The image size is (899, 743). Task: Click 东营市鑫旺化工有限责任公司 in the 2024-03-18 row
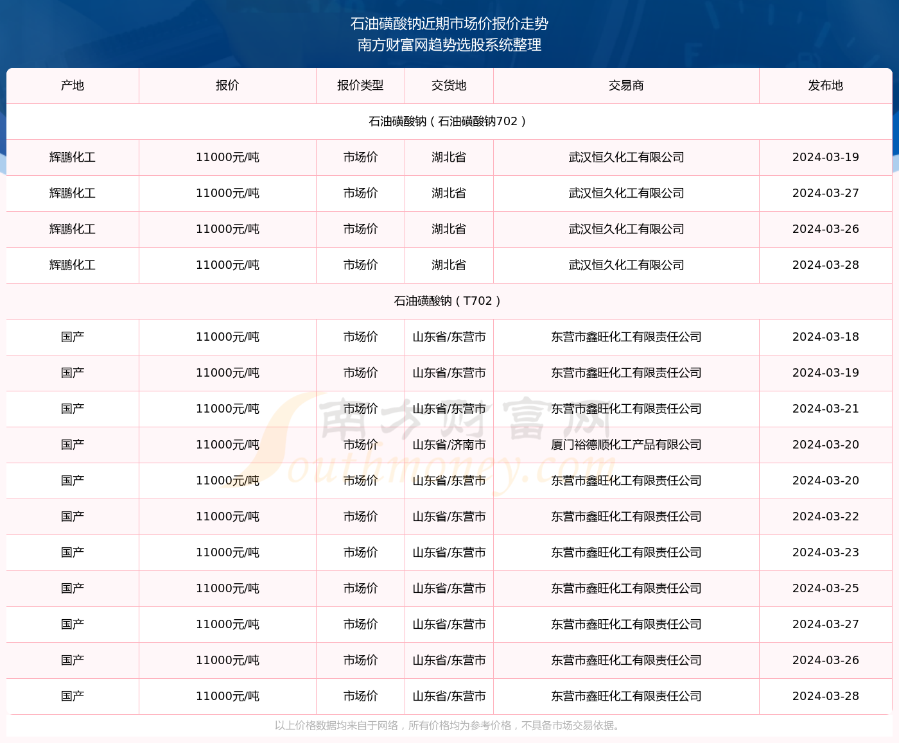pyautogui.click(x=626, y=337)
